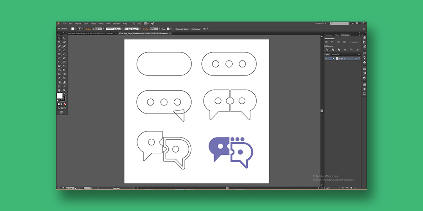Select the Rotate tool

click(59, 62)
